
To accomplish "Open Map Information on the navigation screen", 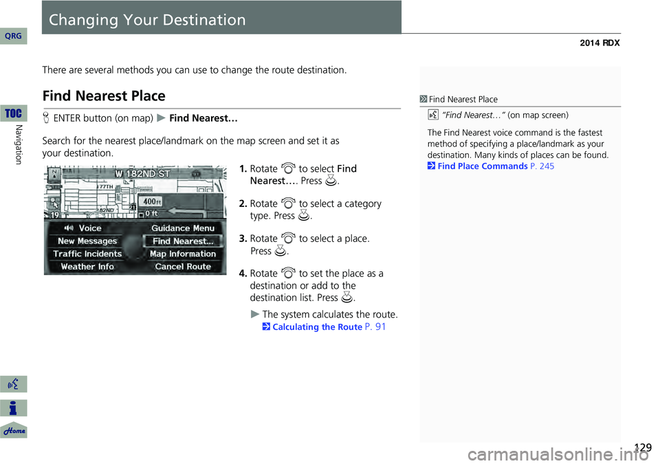I will (183, 254).
